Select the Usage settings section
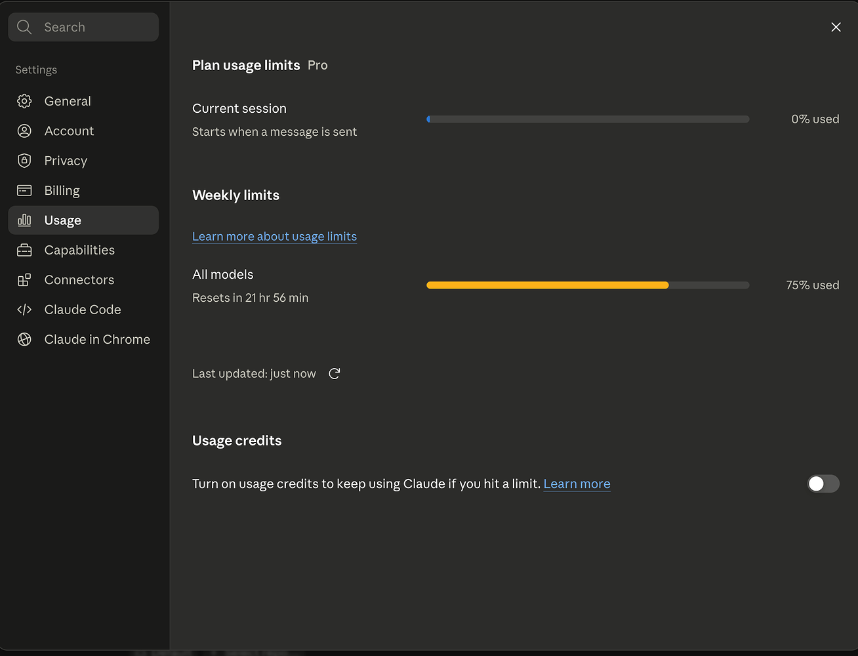This screenshot has width=858, height=656. (x=83, y=220)
